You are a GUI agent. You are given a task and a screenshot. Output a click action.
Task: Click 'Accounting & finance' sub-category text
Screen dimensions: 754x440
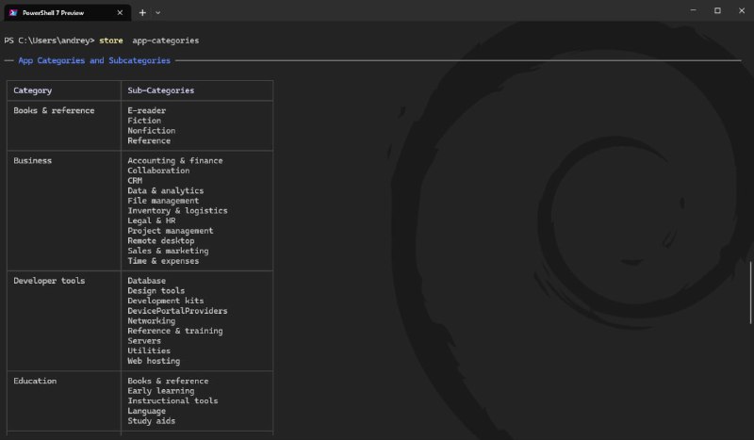click(175, 160)
